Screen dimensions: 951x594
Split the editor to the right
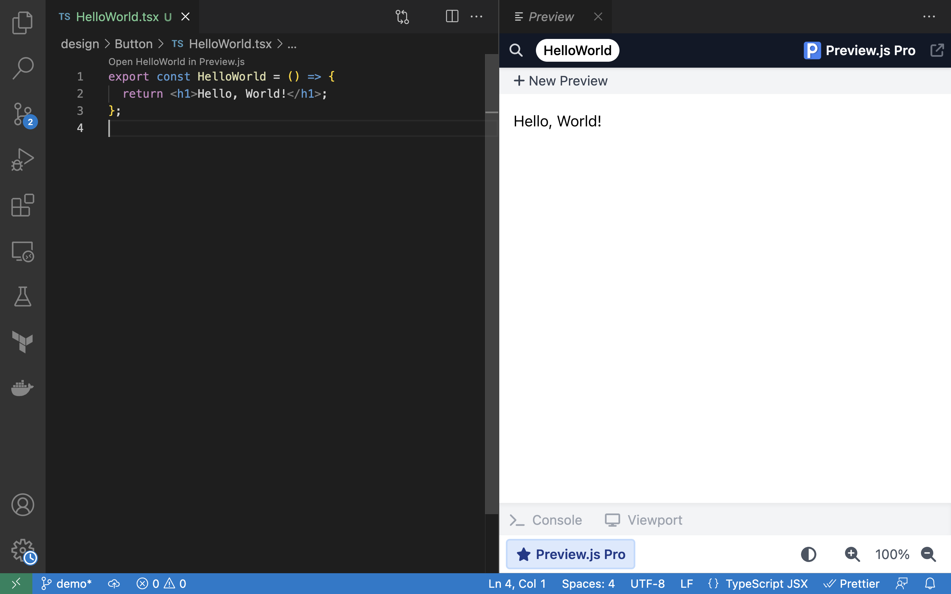coord(452,16)
